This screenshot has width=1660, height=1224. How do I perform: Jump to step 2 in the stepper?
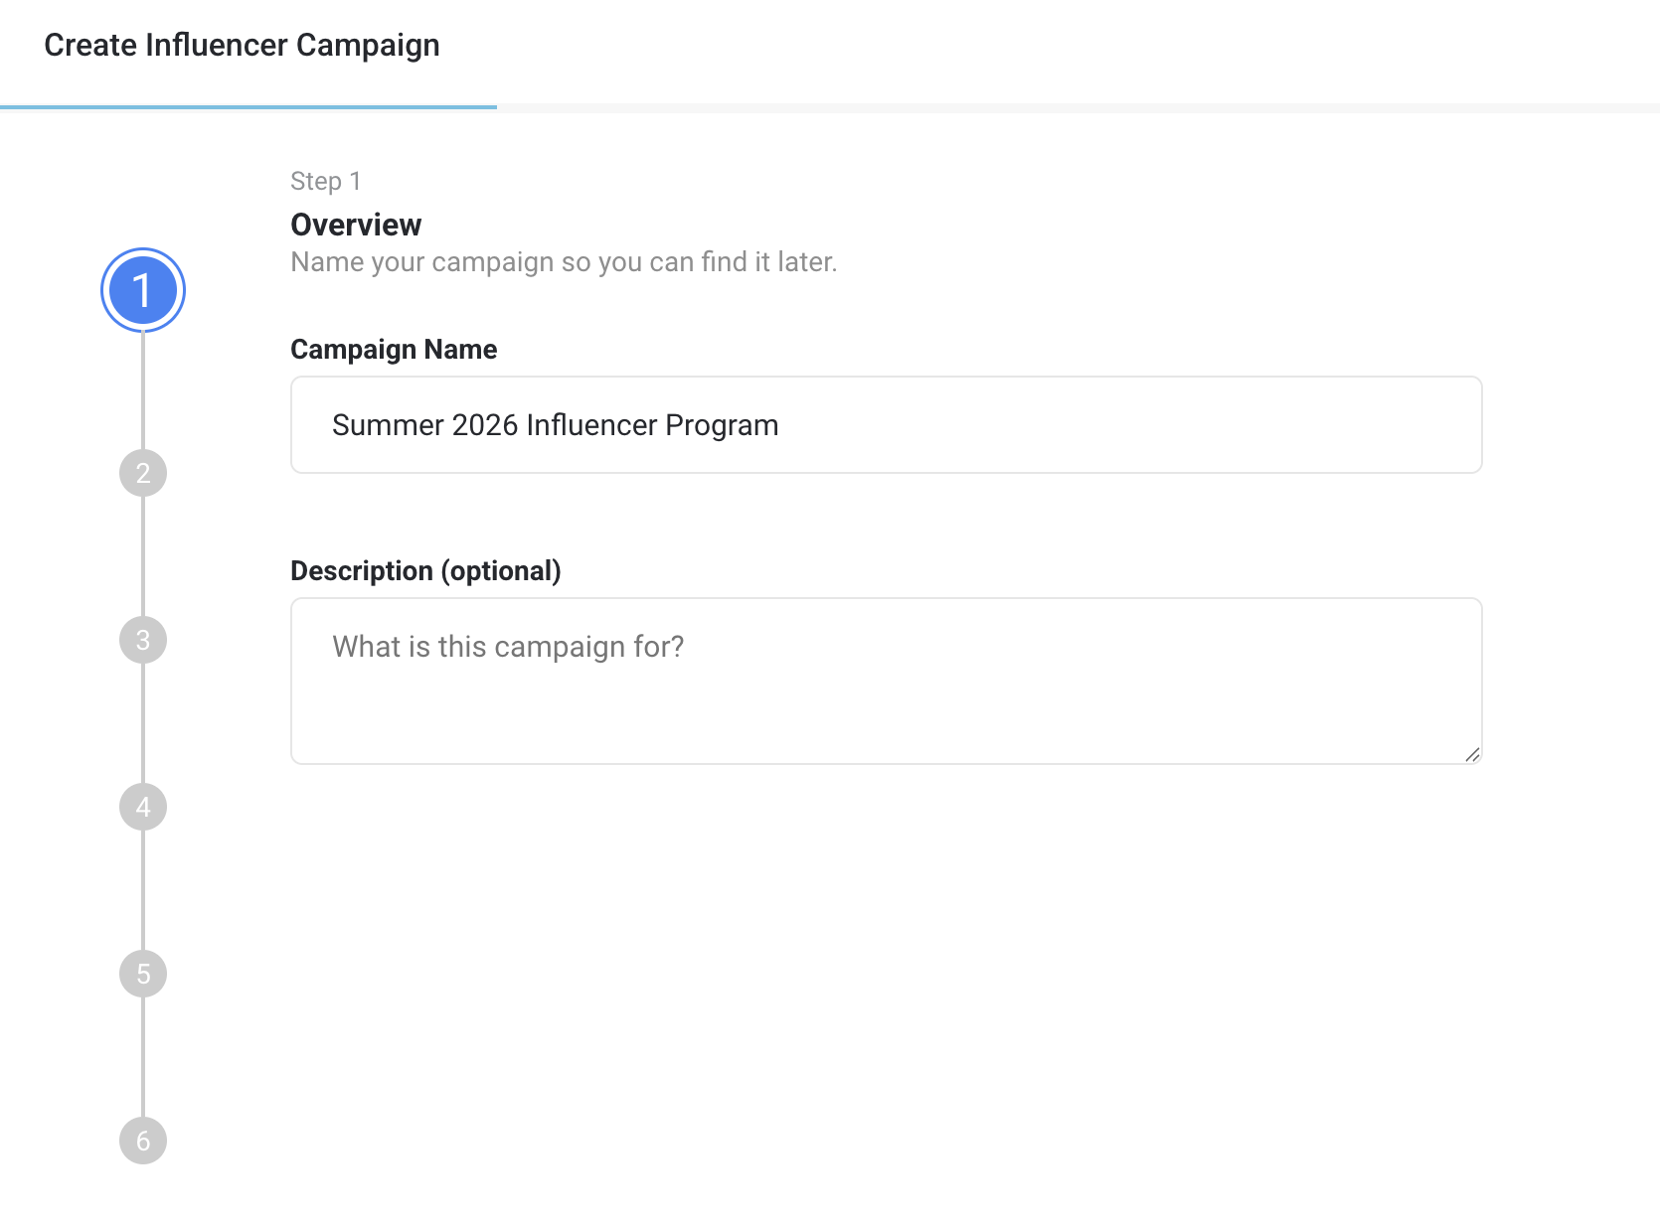point(143,473)
